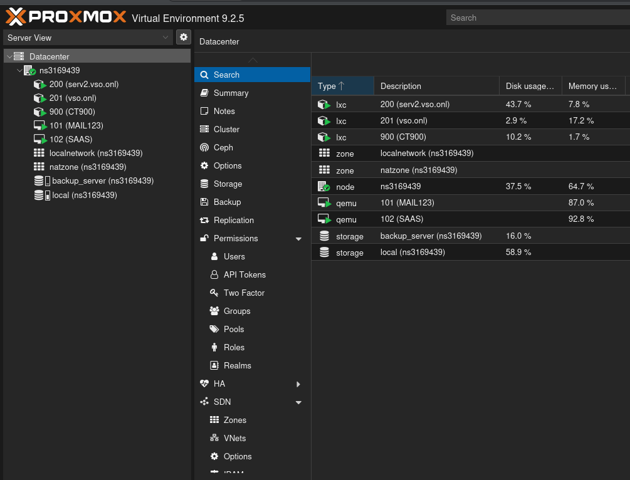Viewport: 630px width, 480px height.
Task: Click the SDN network icon
Action: click(204, 402)
